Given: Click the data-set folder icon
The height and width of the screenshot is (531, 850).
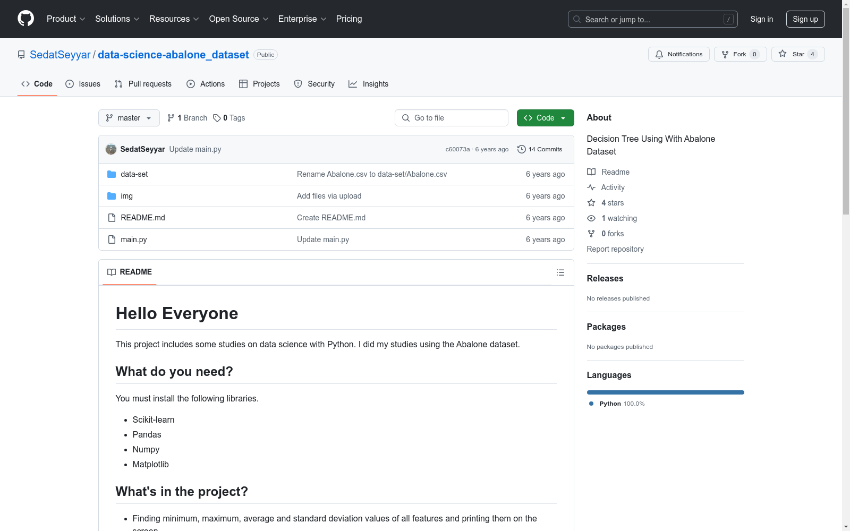Looking at the screenshot, I should (x=112, y=174).
